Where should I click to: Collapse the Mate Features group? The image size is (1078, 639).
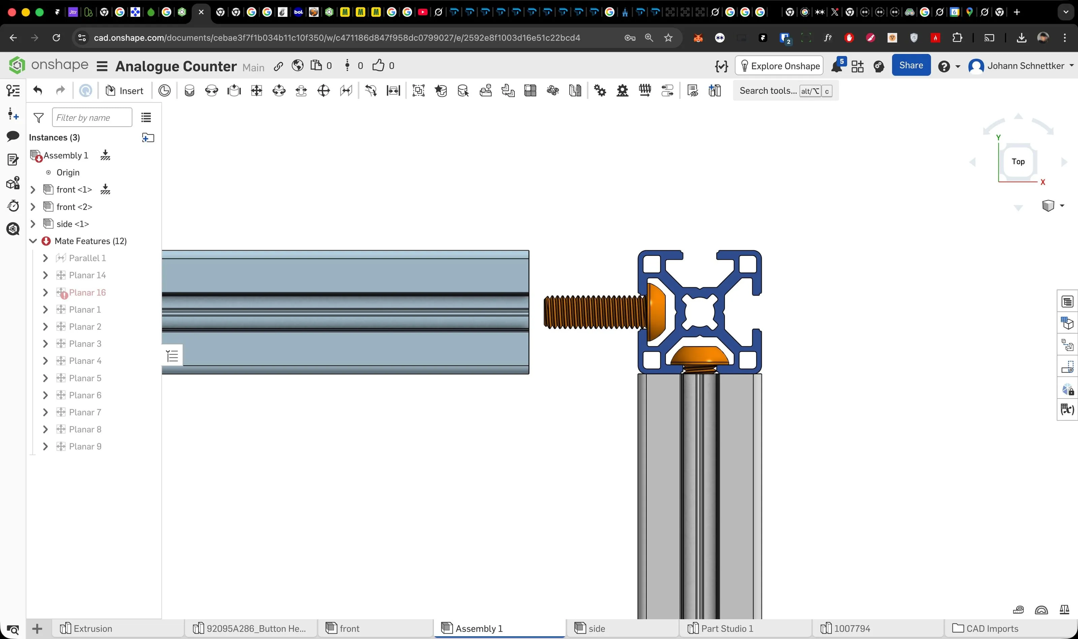pos(33,241)
